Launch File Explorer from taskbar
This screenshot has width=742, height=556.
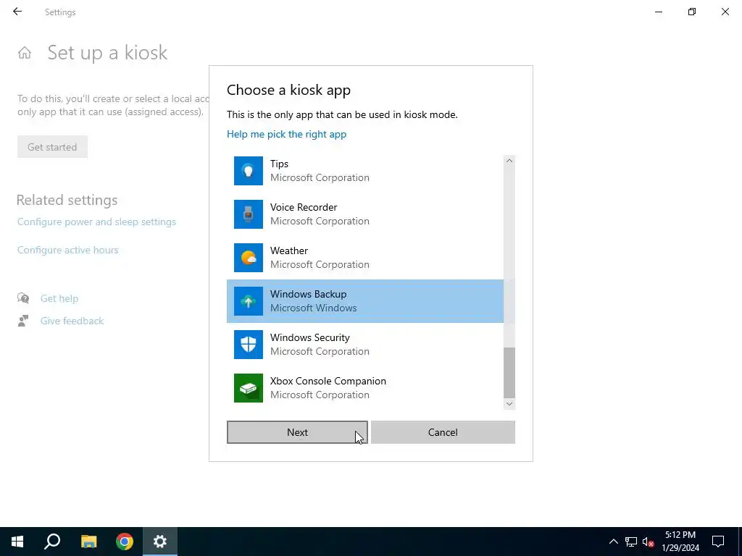coord(88,542)
